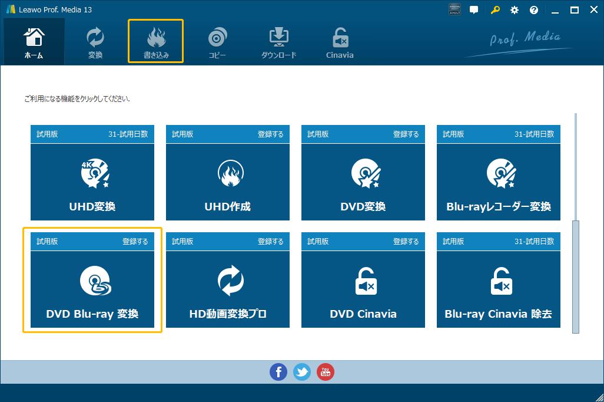
Task: Open the ダウンロード download tab
Action: tap(278, 42)
